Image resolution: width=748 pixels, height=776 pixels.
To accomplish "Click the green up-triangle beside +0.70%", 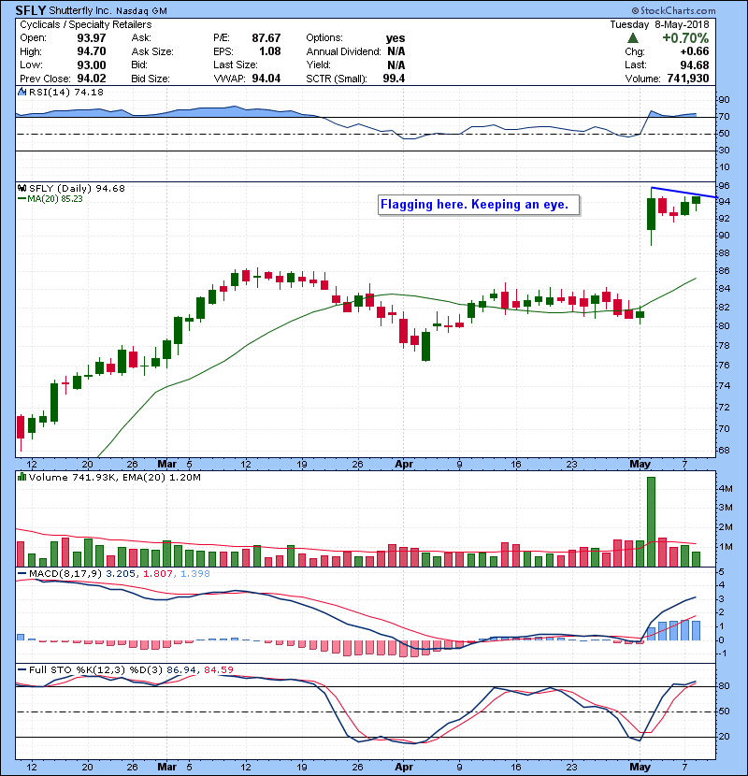I will (633, 38).
